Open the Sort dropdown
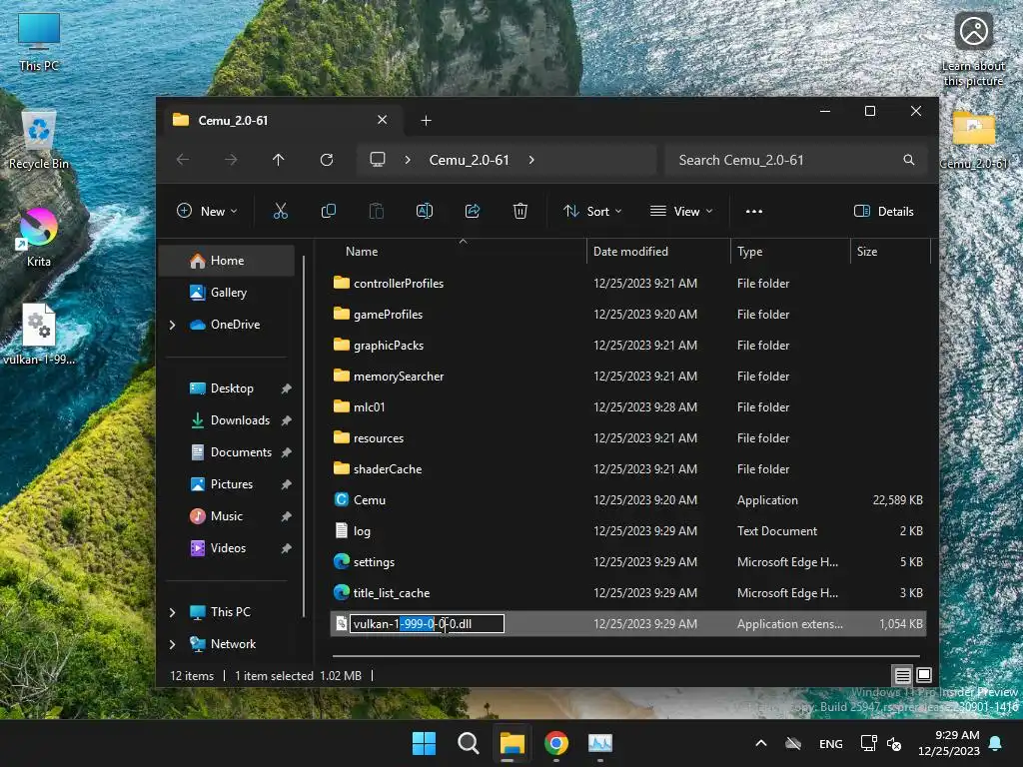 pyautogui.click(x=592, y=212)
